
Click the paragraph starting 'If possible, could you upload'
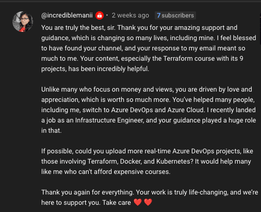point(147,162)
